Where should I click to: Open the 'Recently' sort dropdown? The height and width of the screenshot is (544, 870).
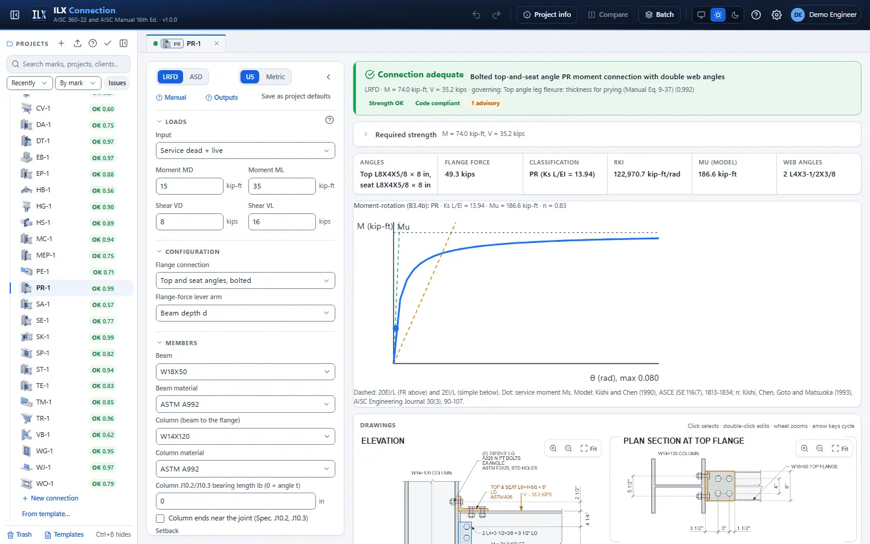coord(30,83)
